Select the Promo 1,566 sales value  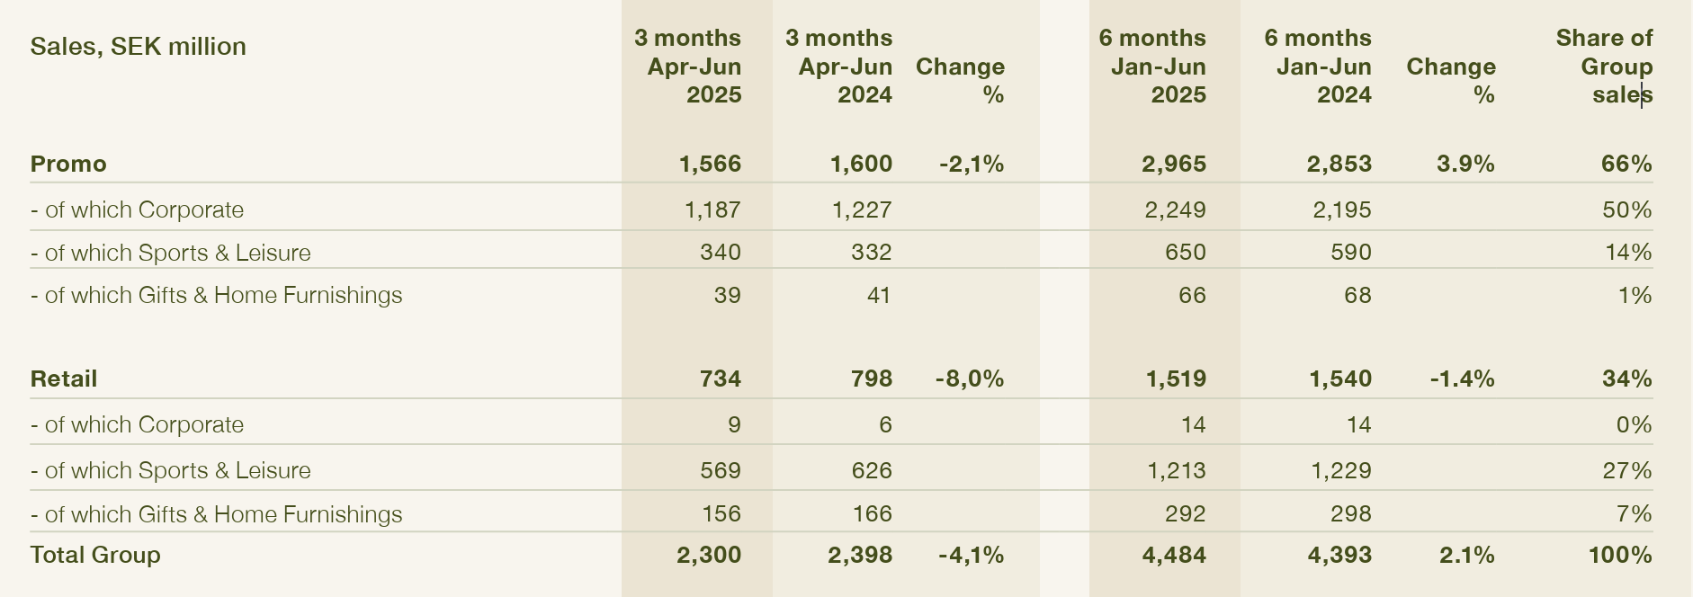click(x=711, y=164)
